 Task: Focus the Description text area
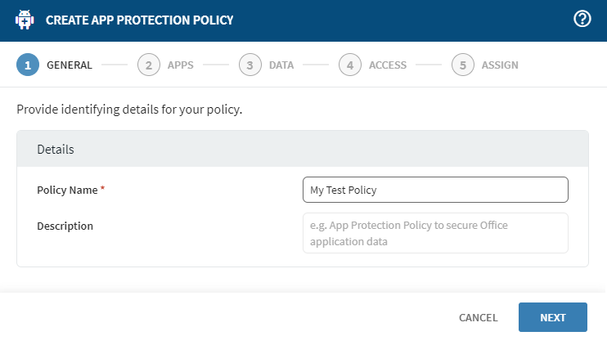click(435, 233)
